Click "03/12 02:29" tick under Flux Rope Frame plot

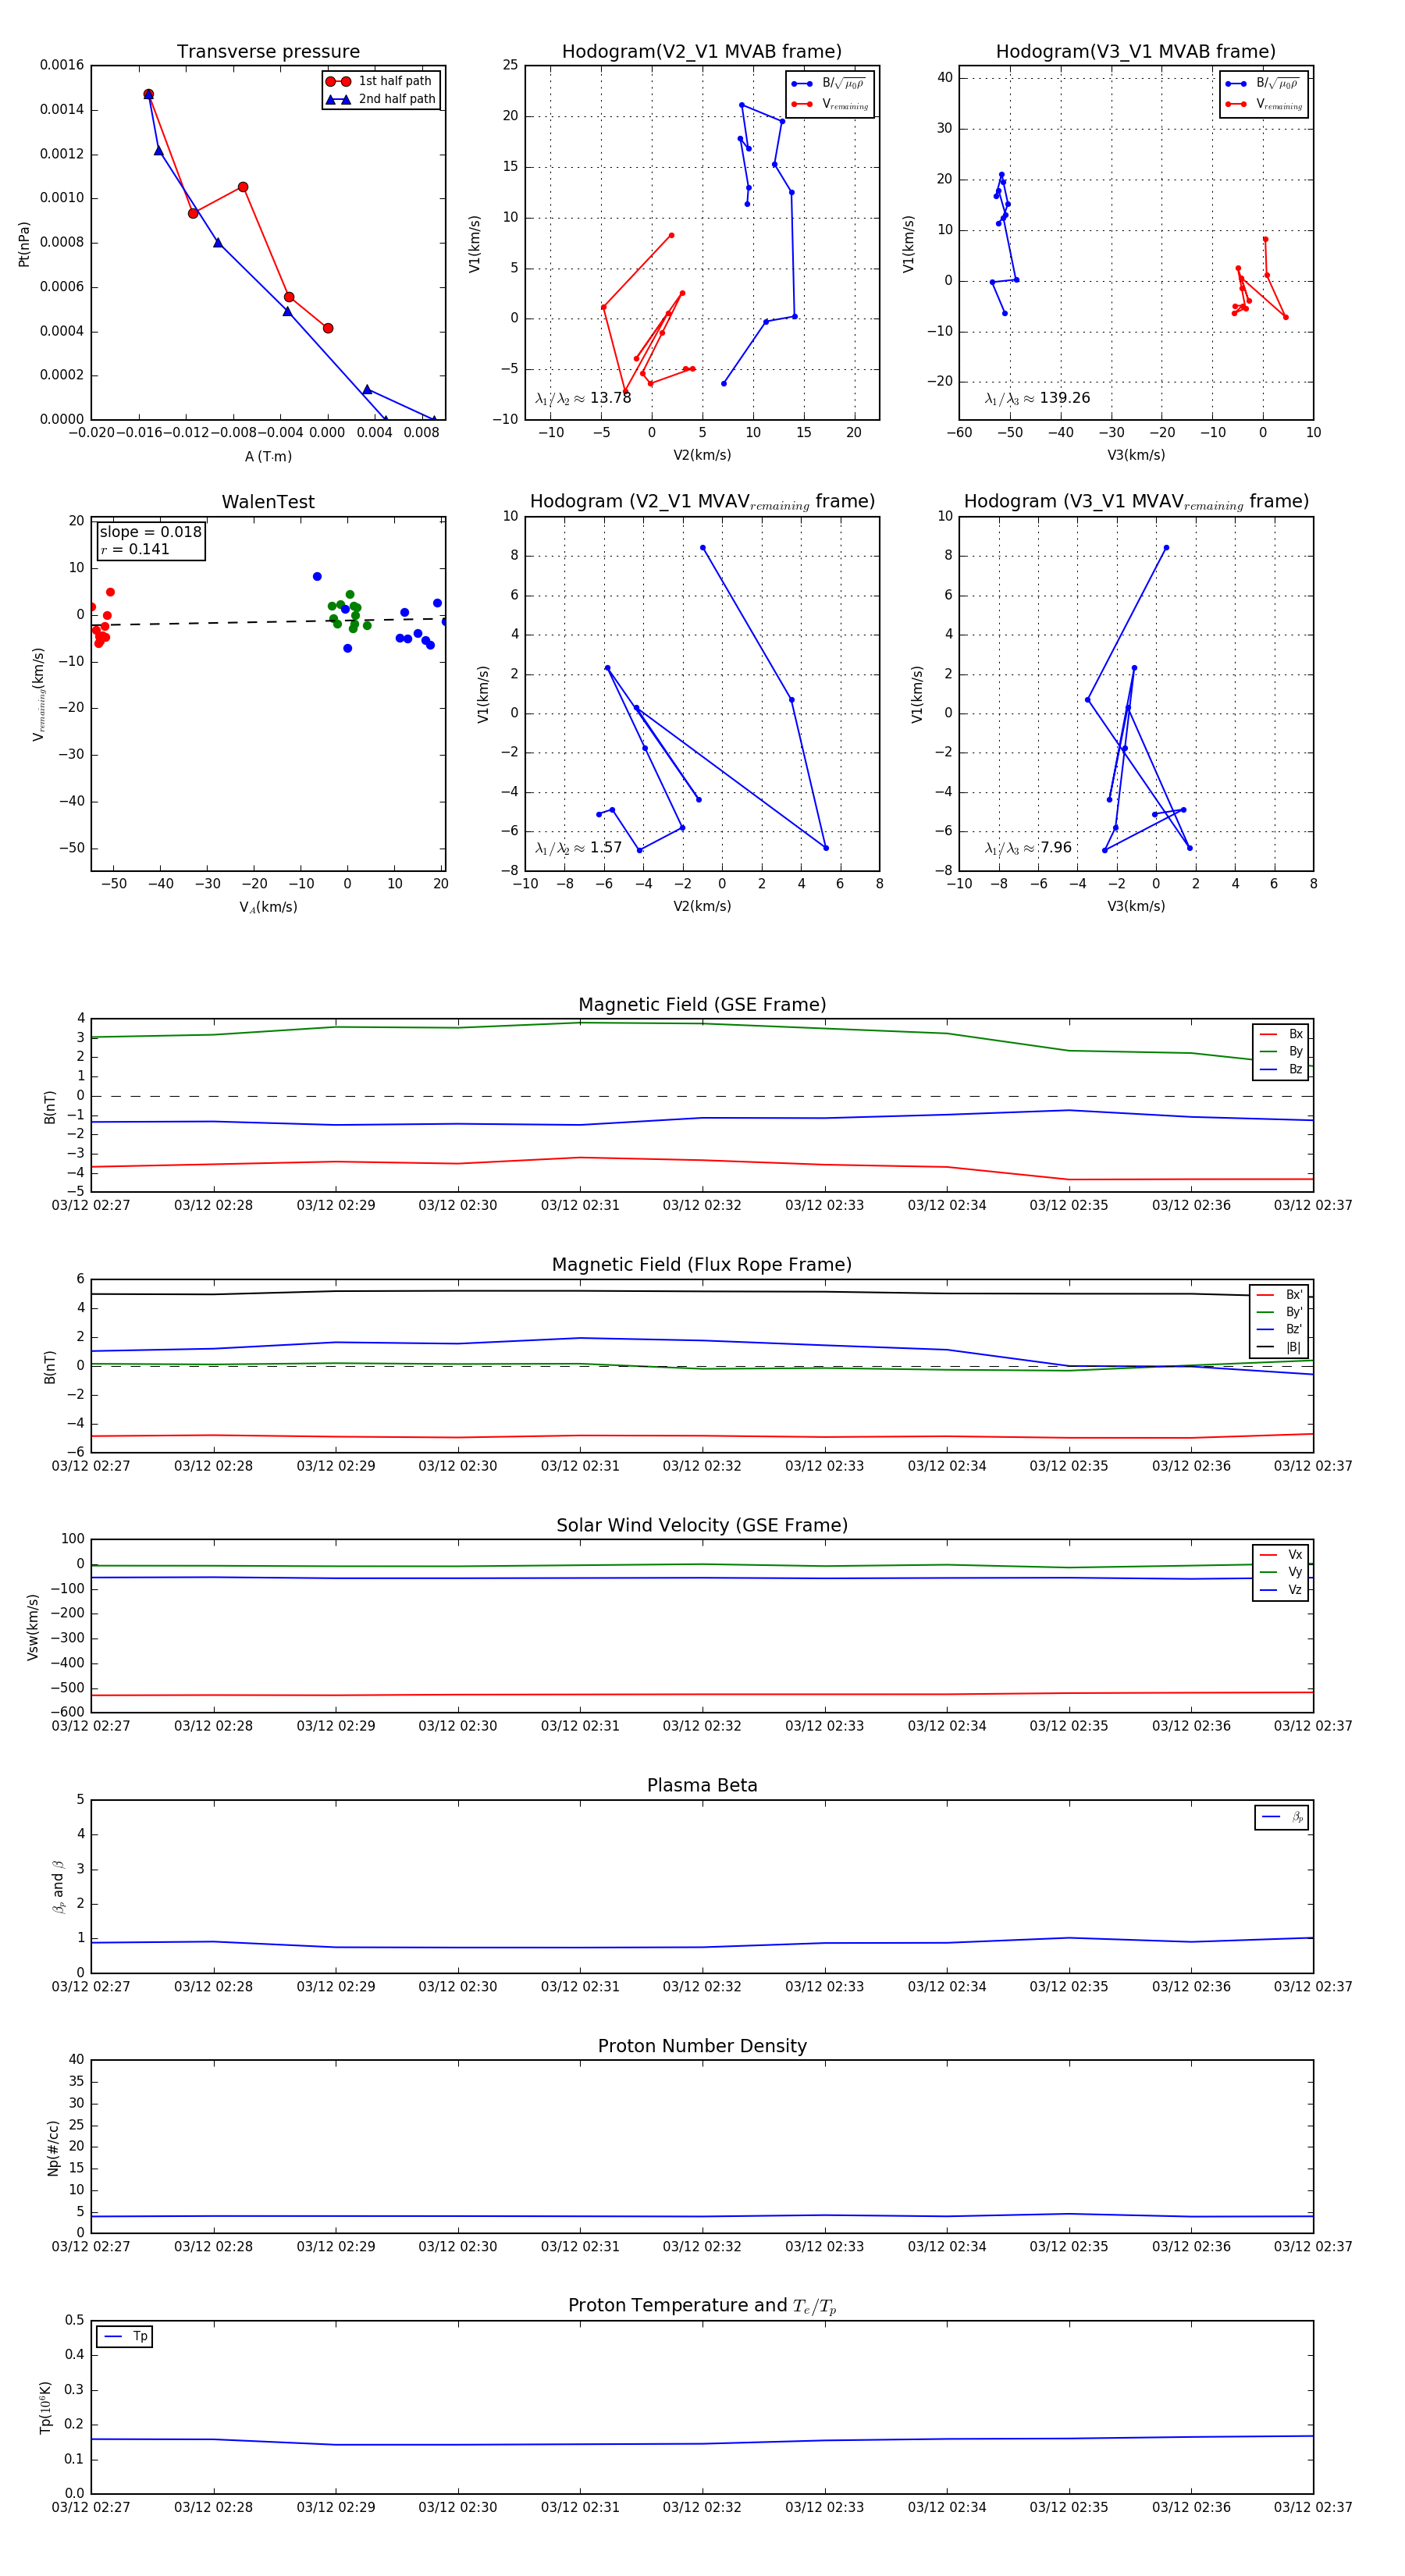click(336, 1466)
